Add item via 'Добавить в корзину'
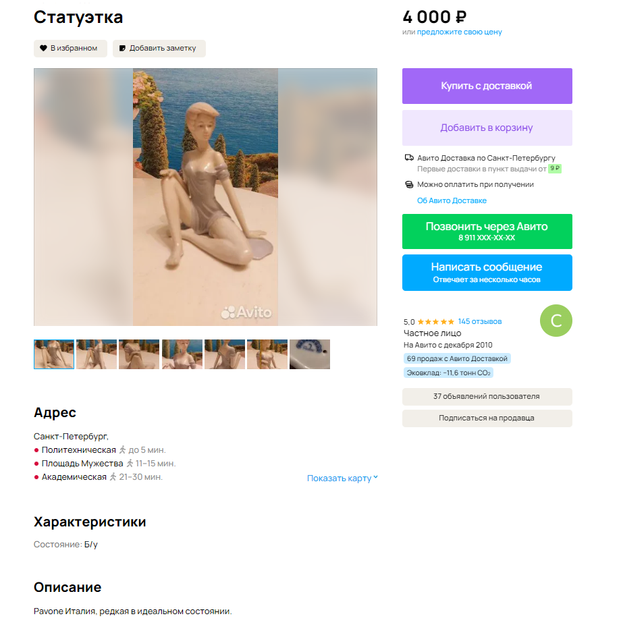621x629 pixels. click(x=487, y=128)
